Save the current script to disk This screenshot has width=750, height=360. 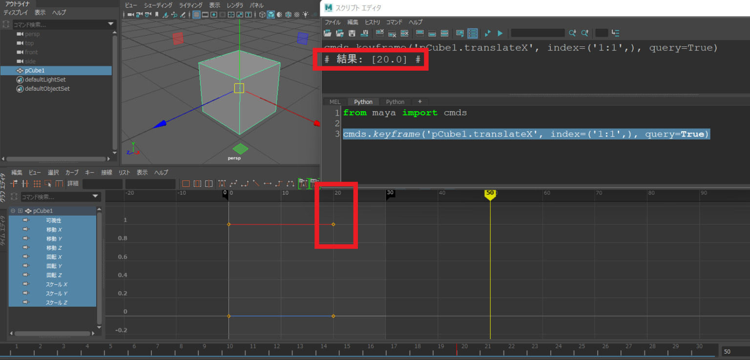[352, 33]
